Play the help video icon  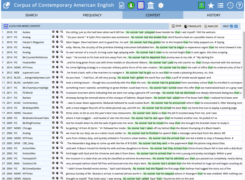point(236,26)
